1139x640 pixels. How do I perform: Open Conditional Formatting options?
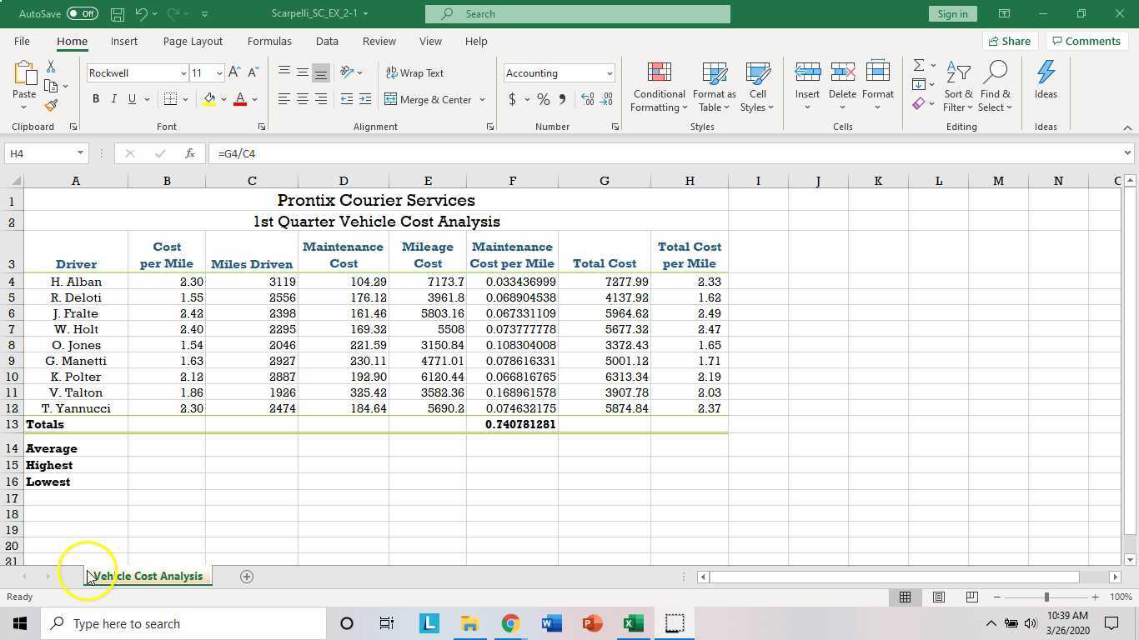(x=658, y=86)
